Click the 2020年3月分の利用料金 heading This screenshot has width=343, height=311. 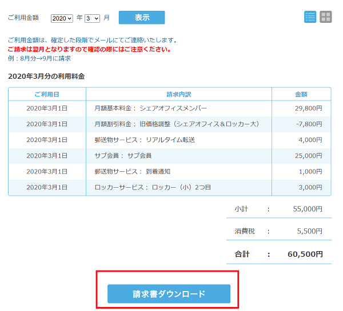coord(46,76)
